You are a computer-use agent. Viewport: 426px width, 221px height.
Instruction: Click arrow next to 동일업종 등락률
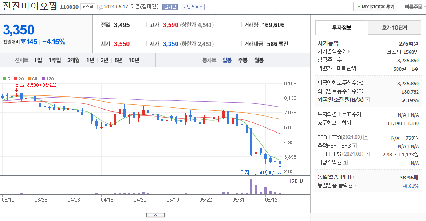[355, 186]
